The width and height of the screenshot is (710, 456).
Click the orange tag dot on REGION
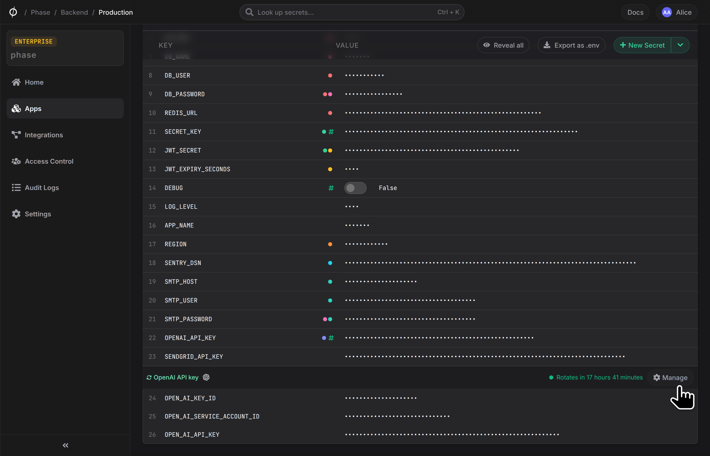click(330, 244)
